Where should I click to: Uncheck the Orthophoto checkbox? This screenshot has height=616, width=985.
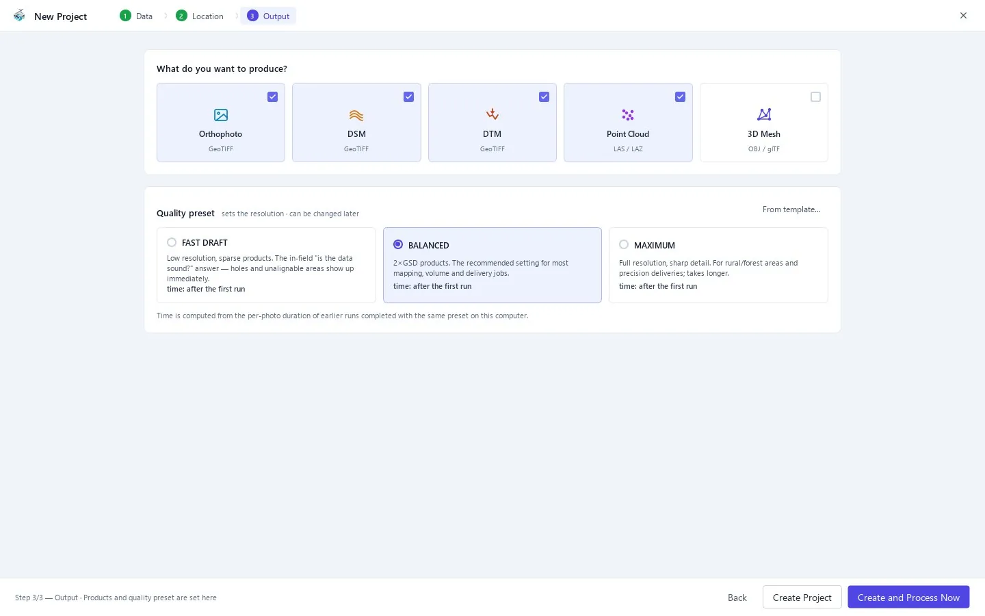coord(272,97)
